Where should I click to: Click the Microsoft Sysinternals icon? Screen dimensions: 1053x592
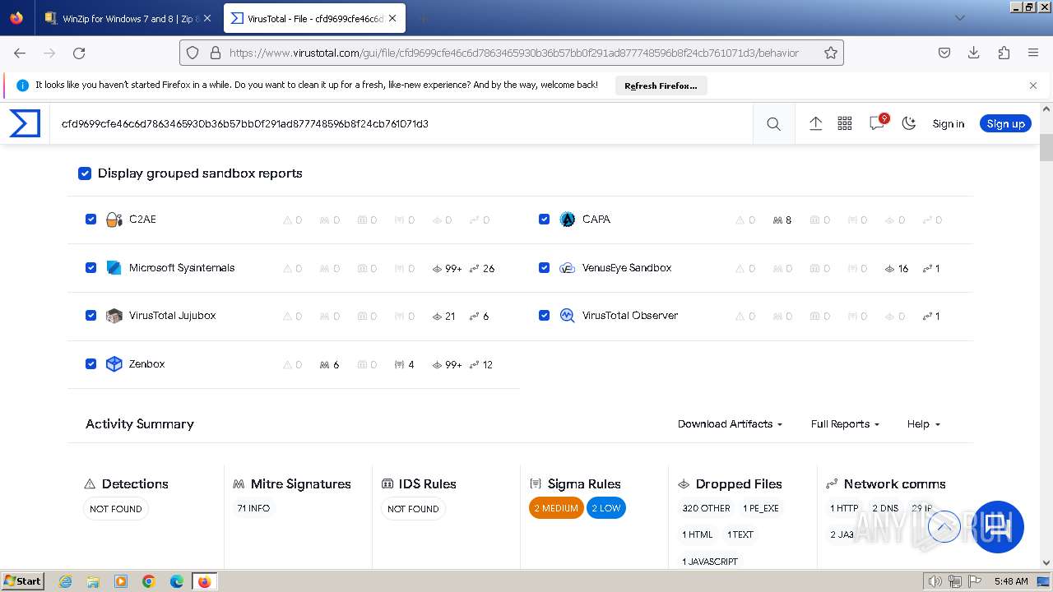114,268
